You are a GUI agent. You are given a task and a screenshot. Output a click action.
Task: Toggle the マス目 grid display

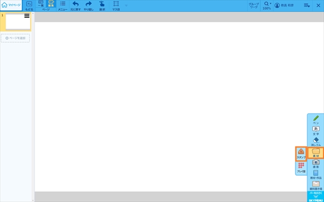[x=116, y=6]
